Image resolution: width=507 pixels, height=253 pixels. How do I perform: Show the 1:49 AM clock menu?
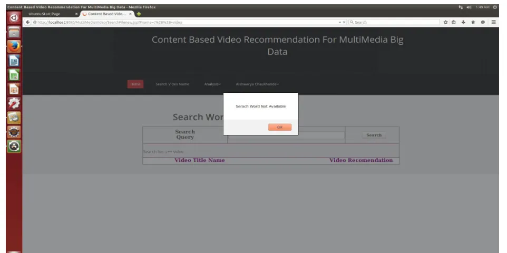[x=482, y=7]
